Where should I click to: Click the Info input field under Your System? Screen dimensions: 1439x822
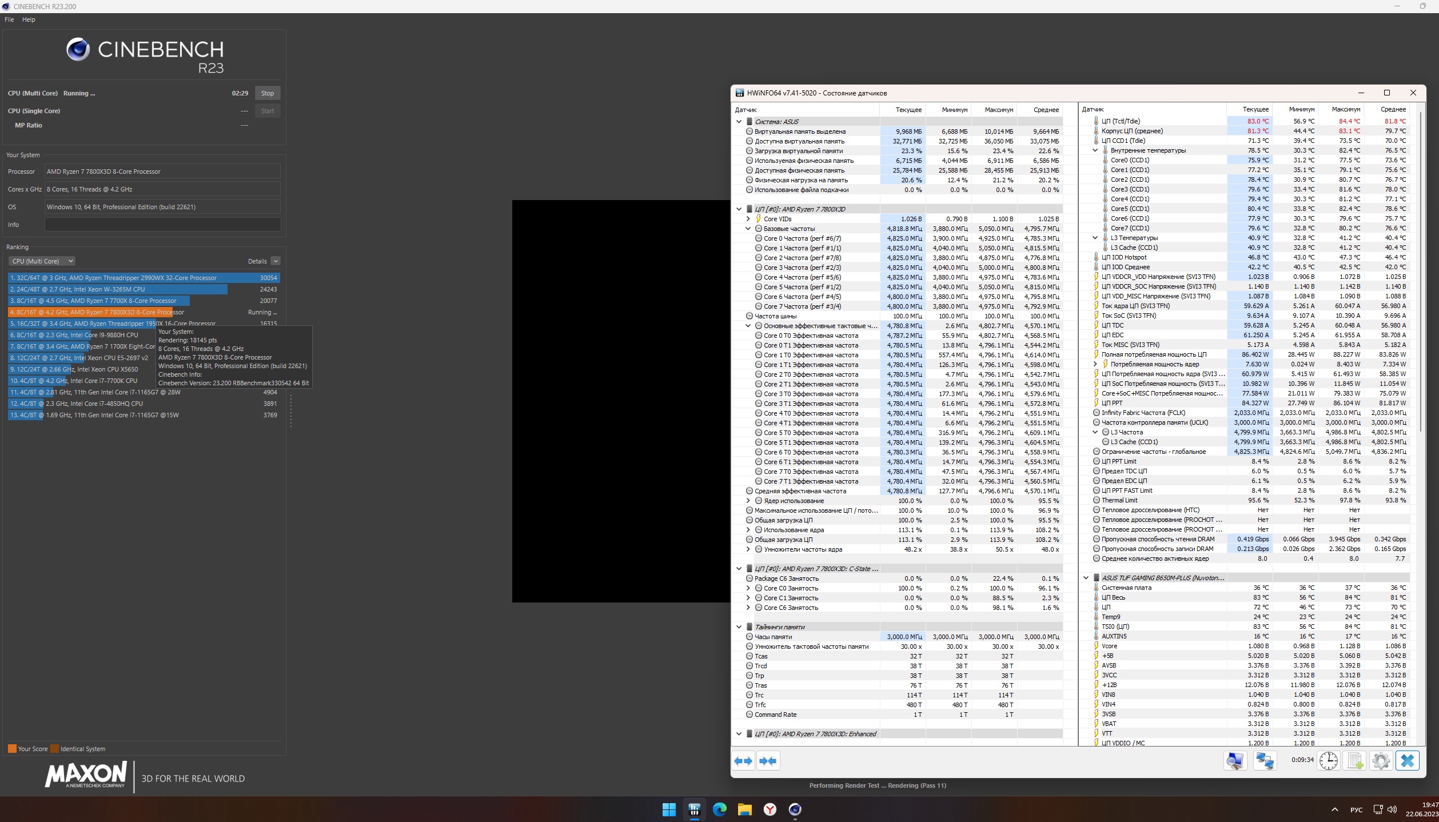click(x=162, y=225)
